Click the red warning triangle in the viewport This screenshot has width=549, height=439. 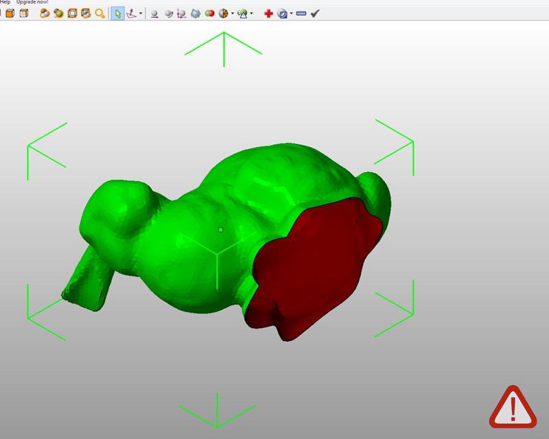click(x=513, y=407)
